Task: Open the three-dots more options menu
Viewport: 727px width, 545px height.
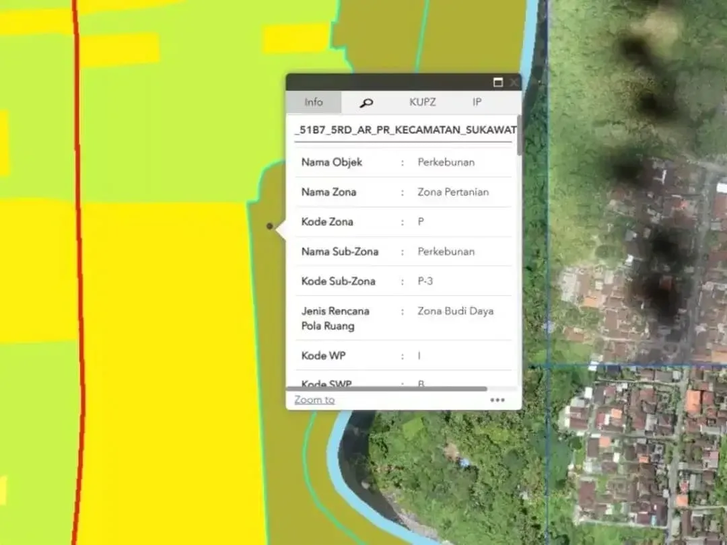Action: pyautogui.click(x=497, y=400)
